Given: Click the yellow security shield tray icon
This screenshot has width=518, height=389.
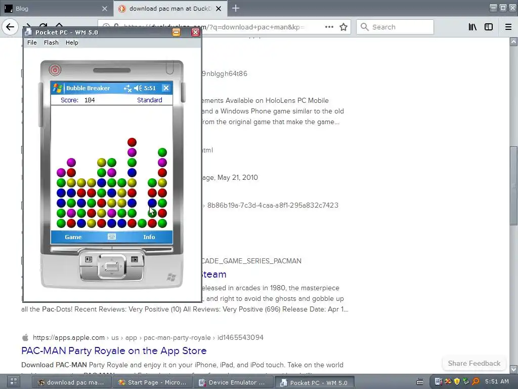Looking at the screenshot, I should (x=457, y=382).
